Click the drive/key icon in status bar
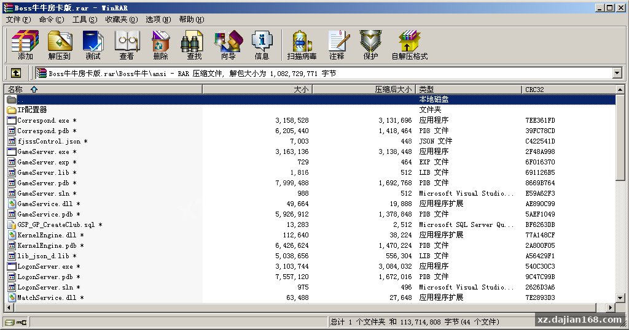This screenshot has width=629, height=330. coord(16,322)
